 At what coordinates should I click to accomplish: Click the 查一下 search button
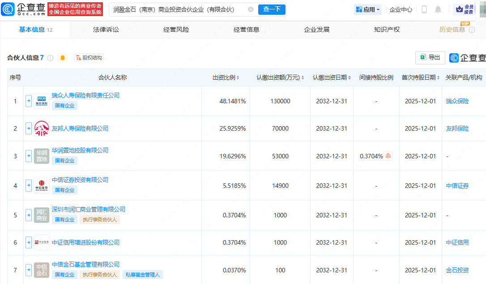coord(272,9)
